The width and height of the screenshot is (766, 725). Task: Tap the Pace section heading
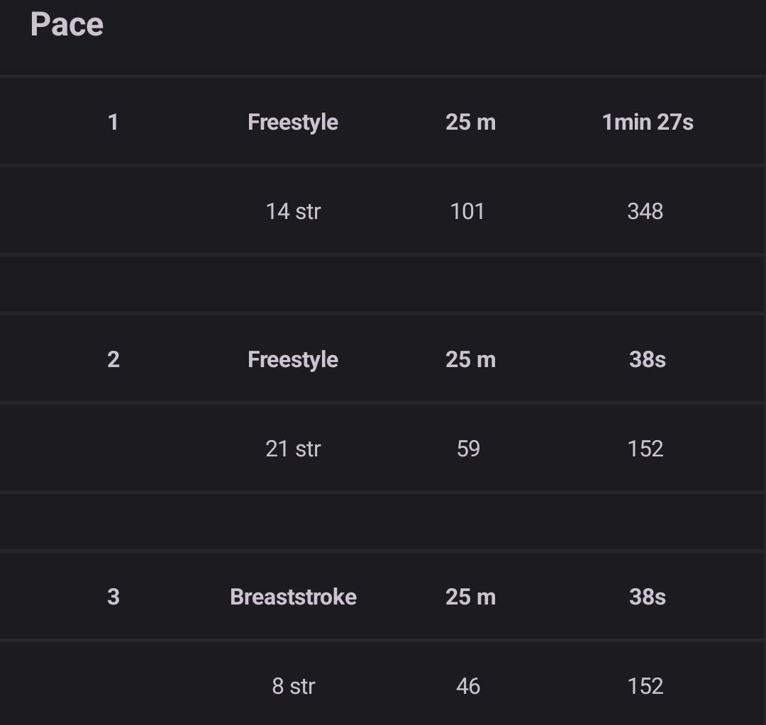(x=67, y=24)
